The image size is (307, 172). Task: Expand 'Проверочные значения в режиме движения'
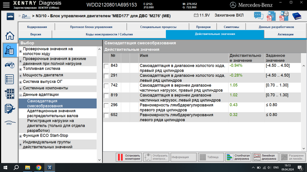point(21,61)
